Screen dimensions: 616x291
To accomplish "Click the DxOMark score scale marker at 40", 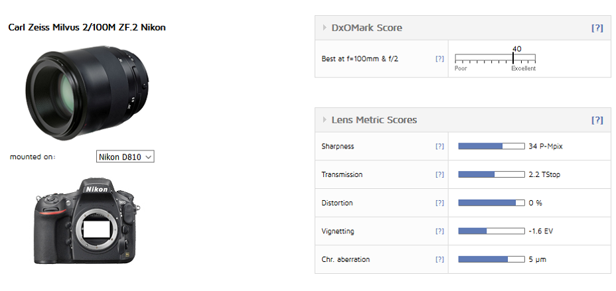I will 513,58.
